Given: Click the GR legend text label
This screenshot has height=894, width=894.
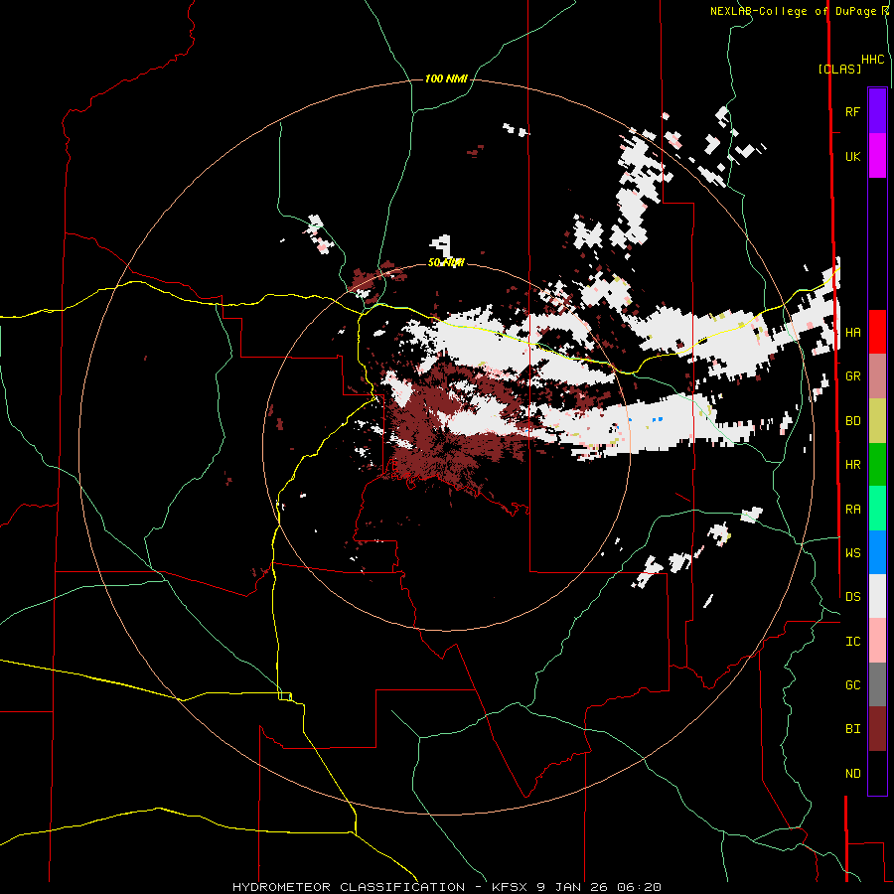Looking at the screenshot, I should 852,376.
